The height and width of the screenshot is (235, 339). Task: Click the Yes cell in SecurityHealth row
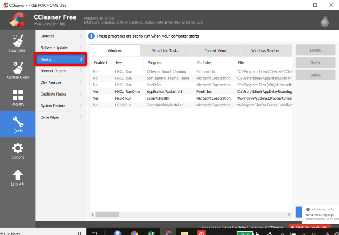pos(96,98)
